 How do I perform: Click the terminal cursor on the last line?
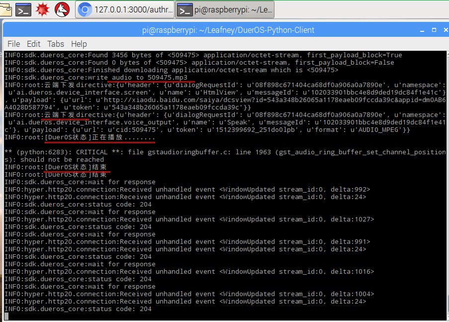coord(6,316)
